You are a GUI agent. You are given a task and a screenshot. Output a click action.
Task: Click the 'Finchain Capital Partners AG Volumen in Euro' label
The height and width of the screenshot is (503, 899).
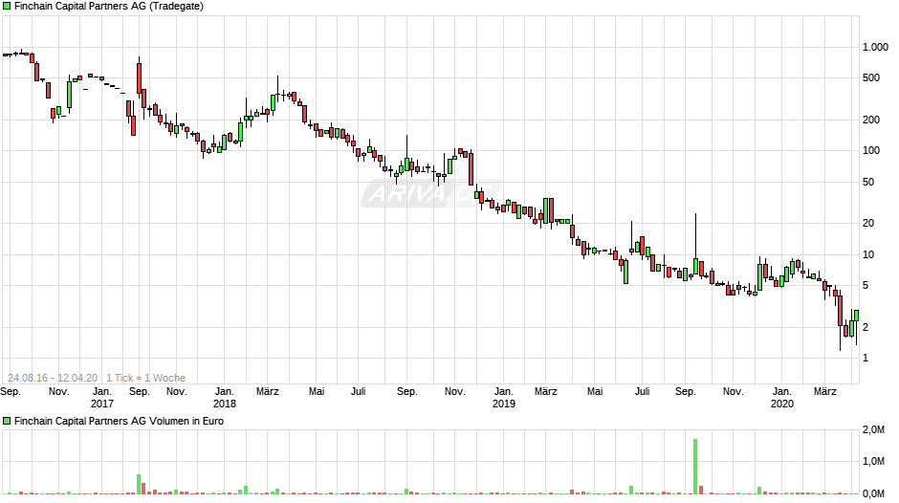click(x=119, y=421)
